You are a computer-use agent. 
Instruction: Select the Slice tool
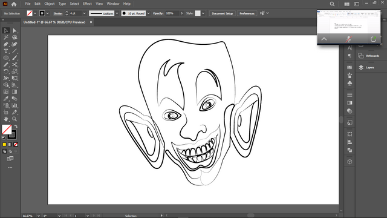(15, 112)
